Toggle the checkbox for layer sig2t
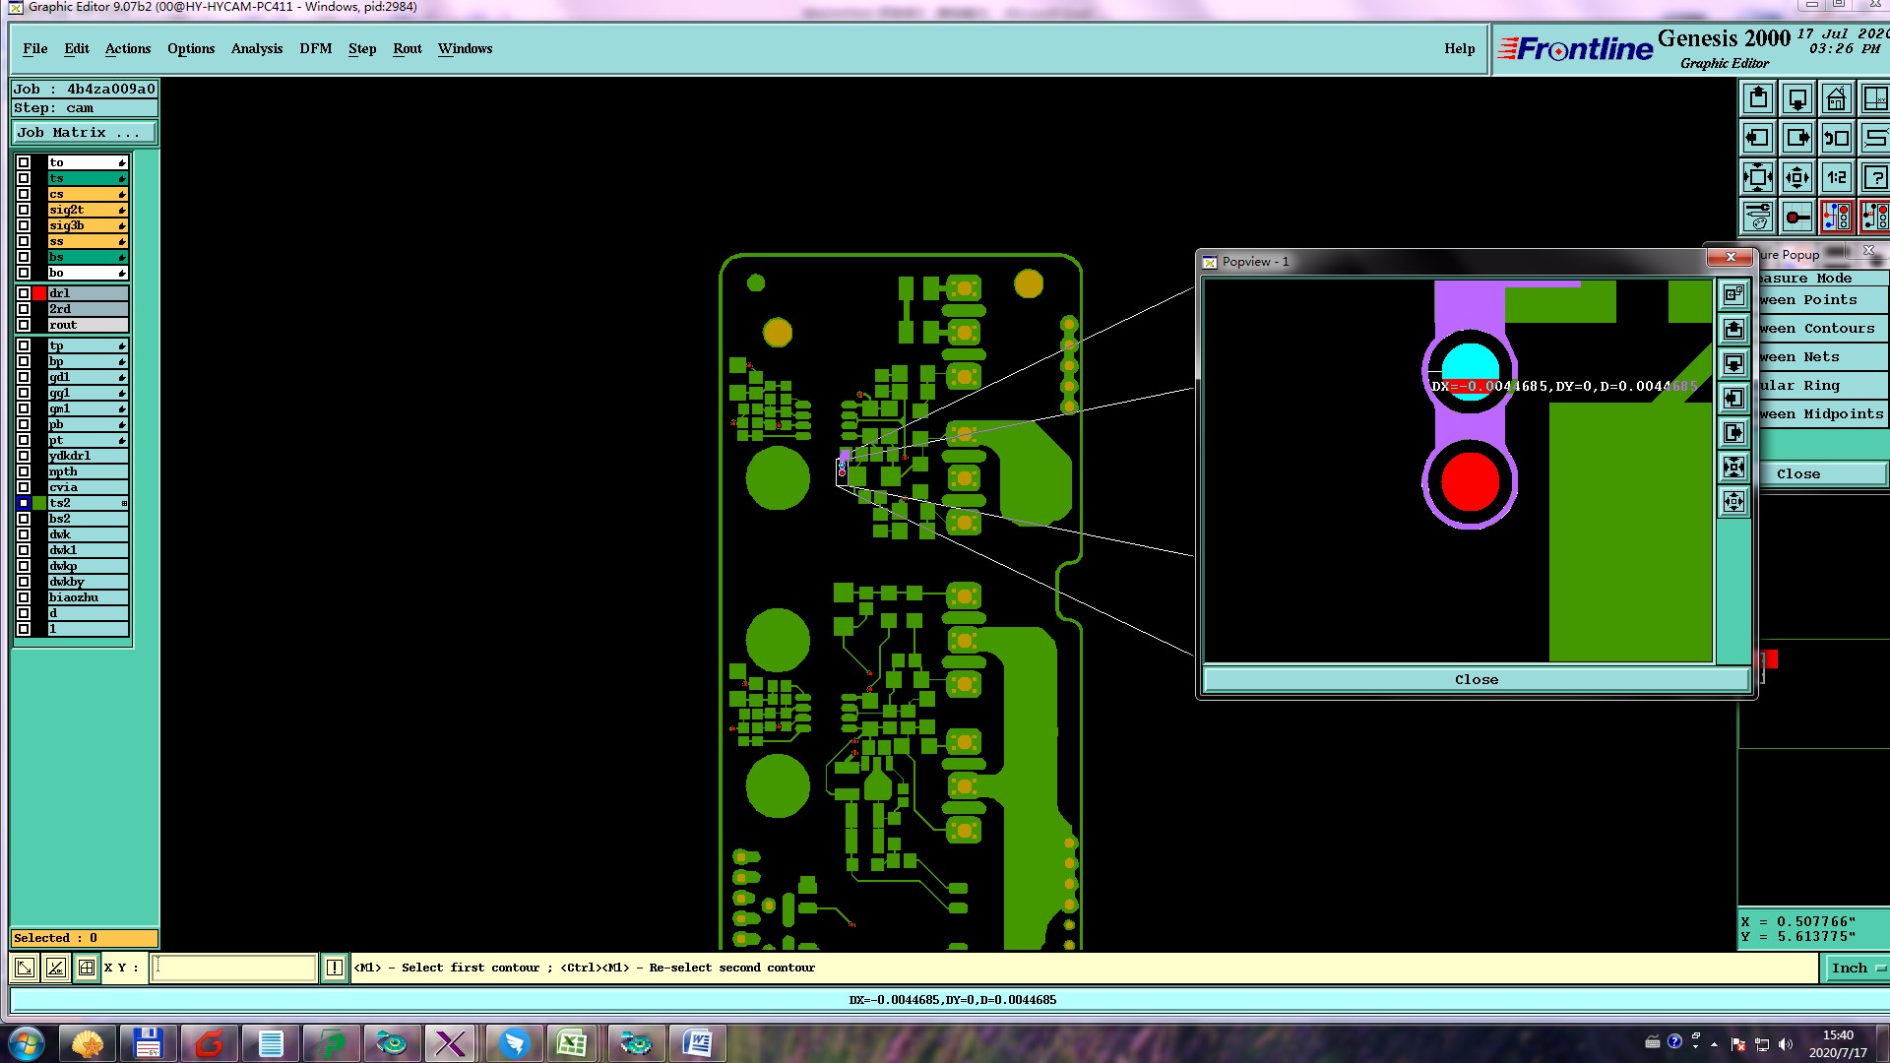 point(24,210)
